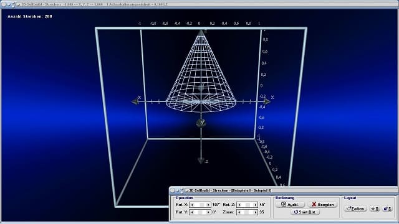The image size is (399, 224).
Task: Click the positive X axis arrowhead
Action: (267, 101)
